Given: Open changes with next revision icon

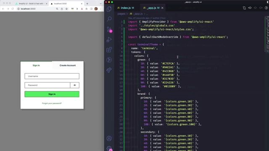Looking at the screenshot, I should tap(261, 8).
